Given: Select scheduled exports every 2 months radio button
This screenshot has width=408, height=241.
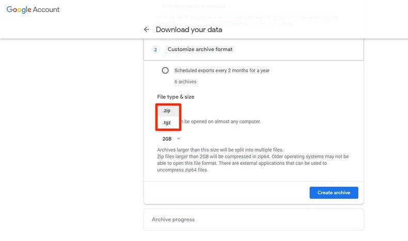Looking at the screenshot, I should point(165,70).
